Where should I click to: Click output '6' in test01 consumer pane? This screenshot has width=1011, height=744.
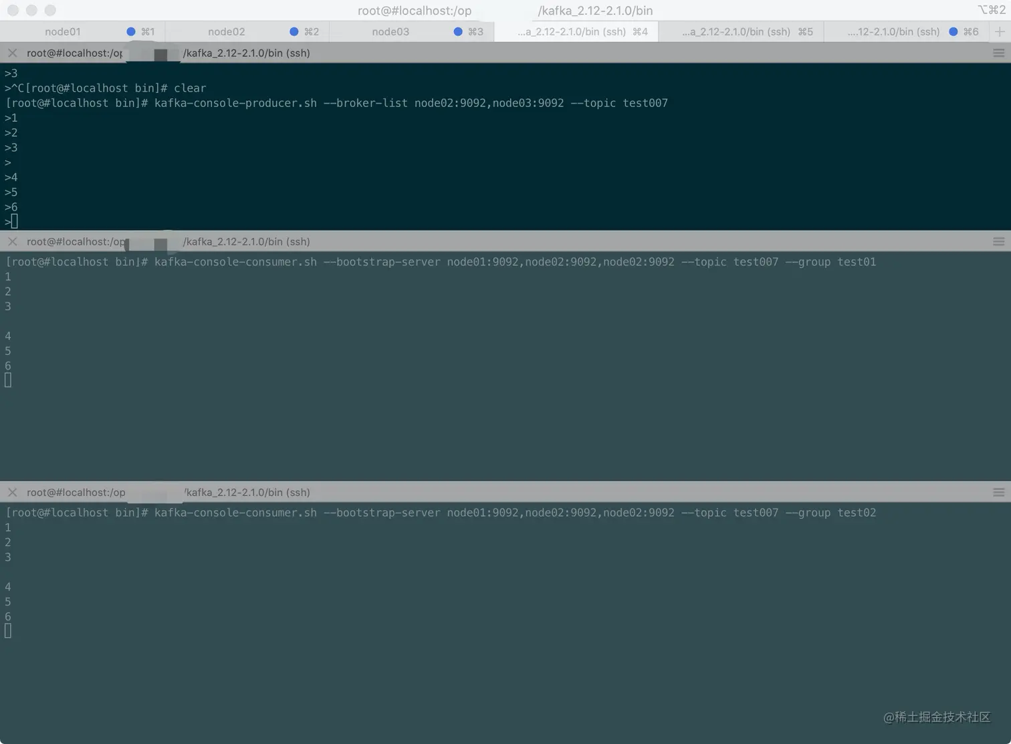click(8, 366)
